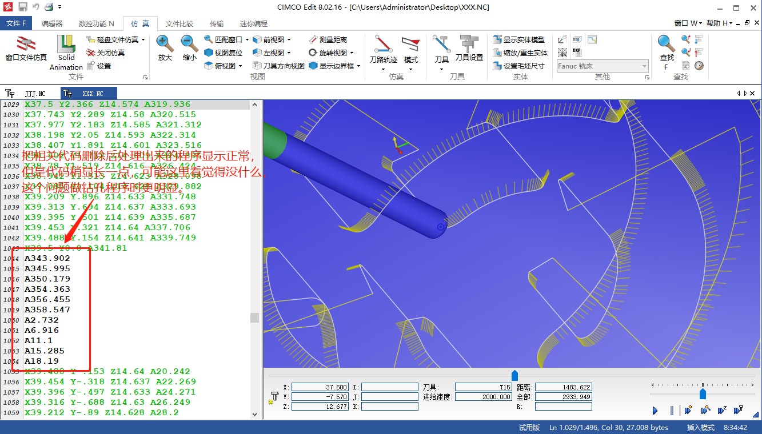Expand the 文件 group dialog launcher
Screen dimensions: 762x434
click(145, 77)
